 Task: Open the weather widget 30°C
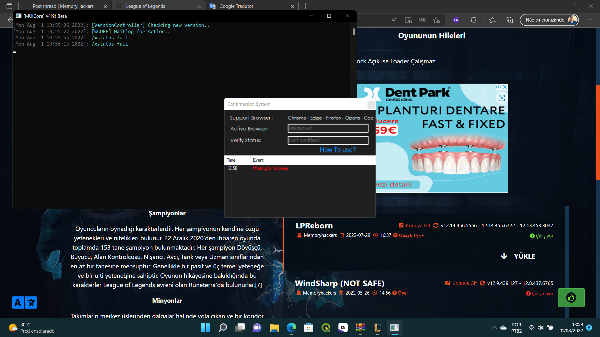(31, 328)
